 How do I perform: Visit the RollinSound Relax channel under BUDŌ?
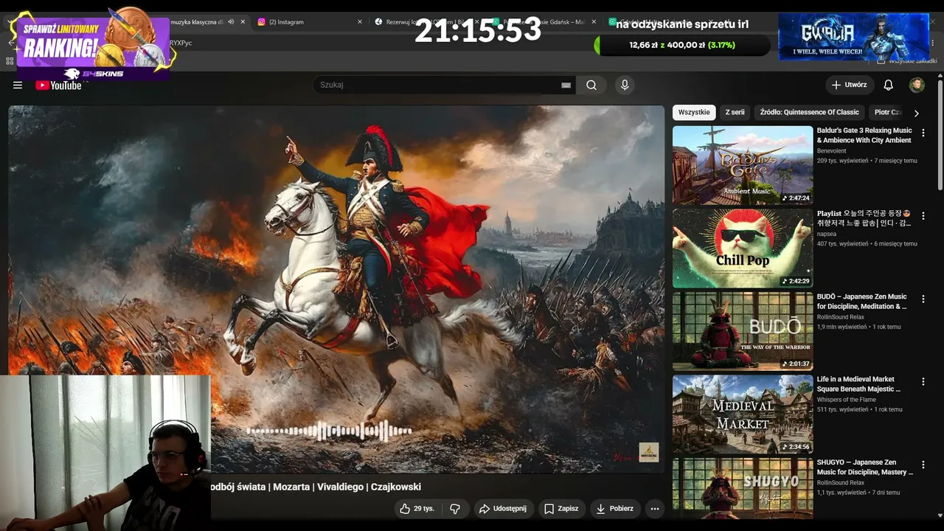click(x=841, y=317)
